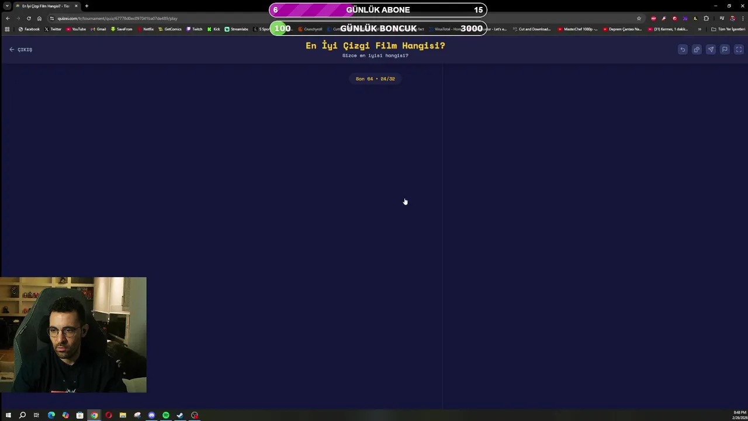Open the Windows Start menu
Image resolution: width=748 pixels, height=421 pixels.
(8, 415)
